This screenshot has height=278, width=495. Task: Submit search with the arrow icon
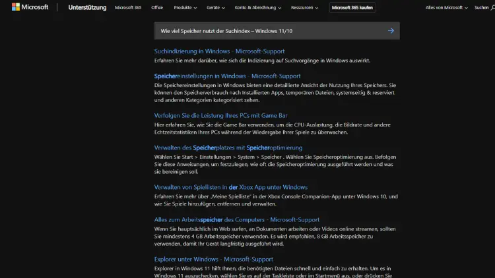391,30
